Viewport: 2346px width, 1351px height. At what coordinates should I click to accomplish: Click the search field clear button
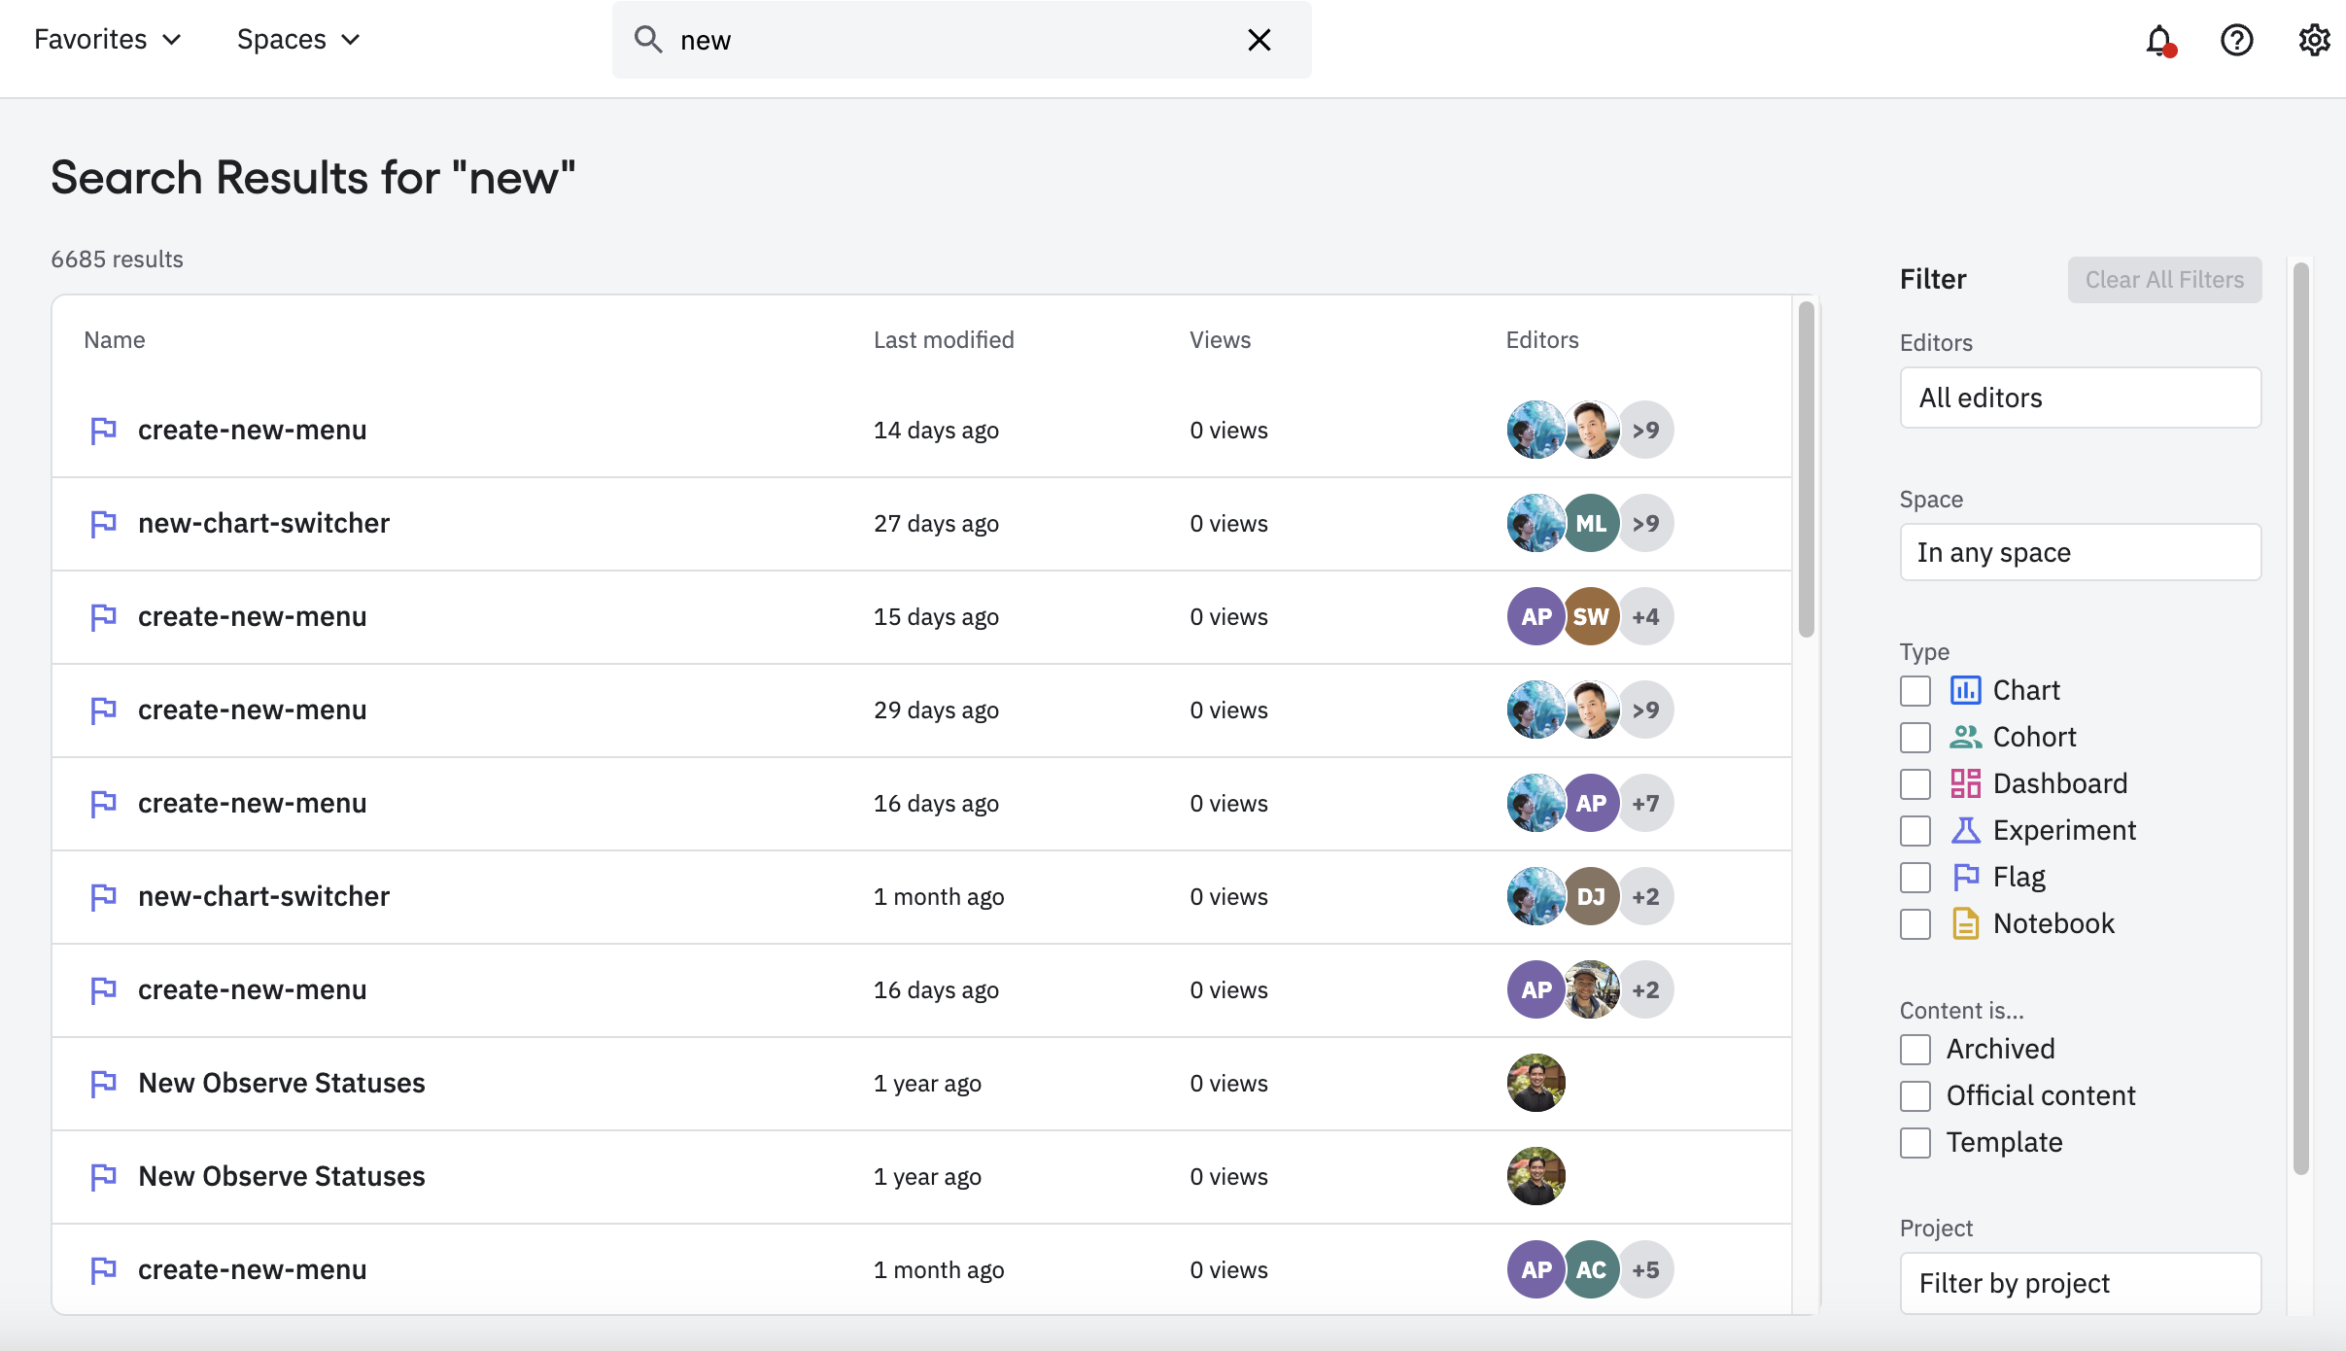(1260, 39)
